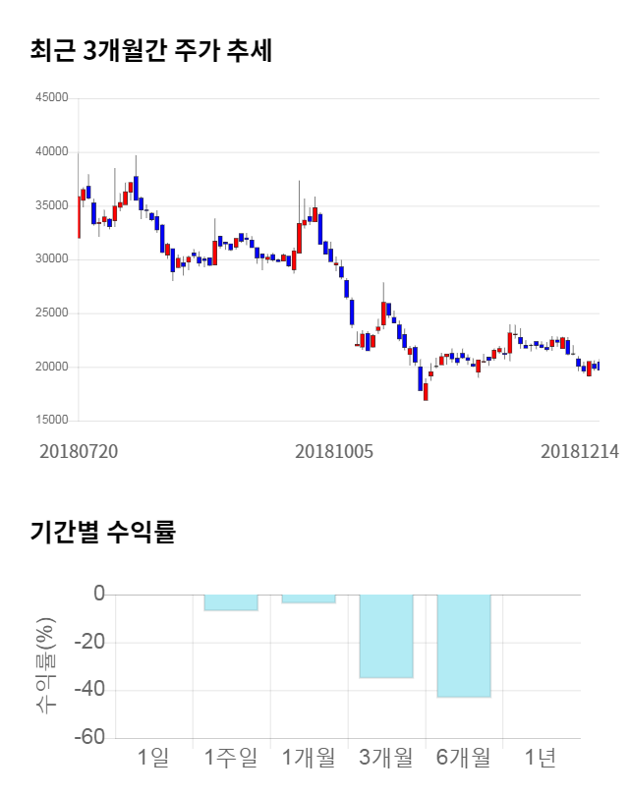This screenshot has height=796, width=629.
Task: Click the 3개월 return bar
Action: point(386,636)
